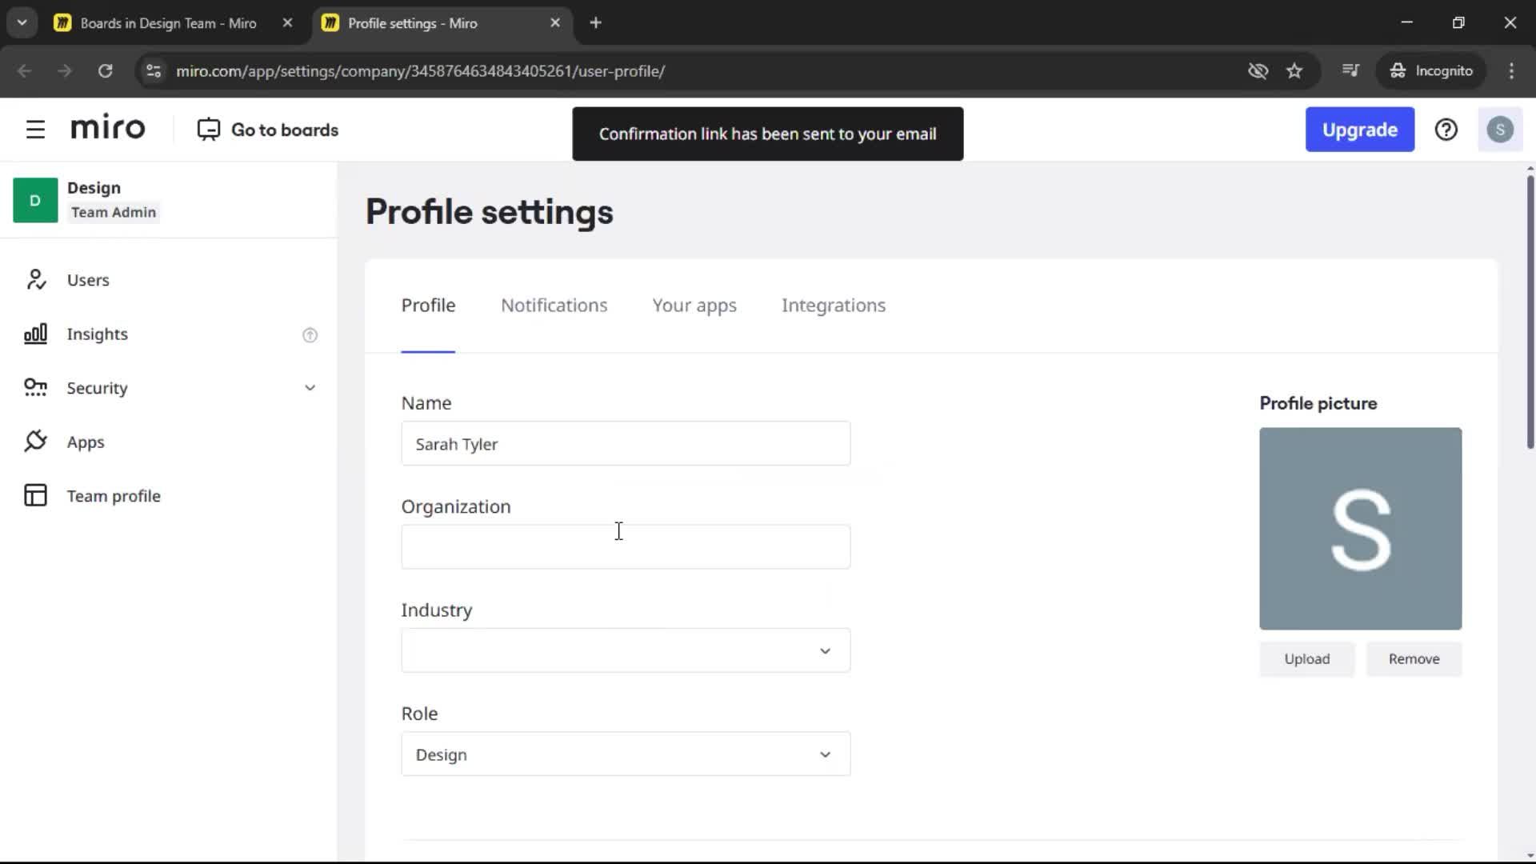The height and width of the screenshot is (864, 1536).
Task: Switch to Boards in Design Team browser tab
Action: [168, 23]
